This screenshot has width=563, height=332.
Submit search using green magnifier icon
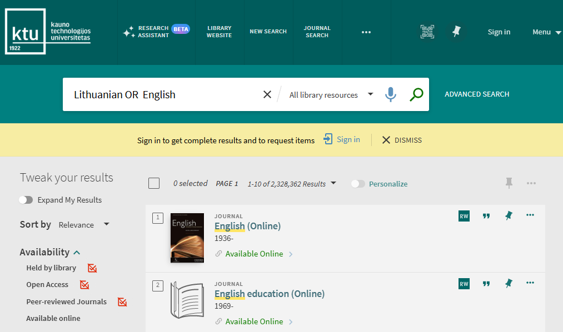click(416, 94)
